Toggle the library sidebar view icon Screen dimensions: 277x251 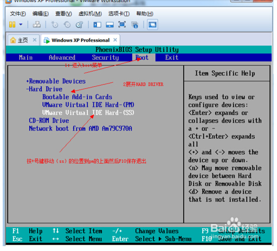point(97,24)
